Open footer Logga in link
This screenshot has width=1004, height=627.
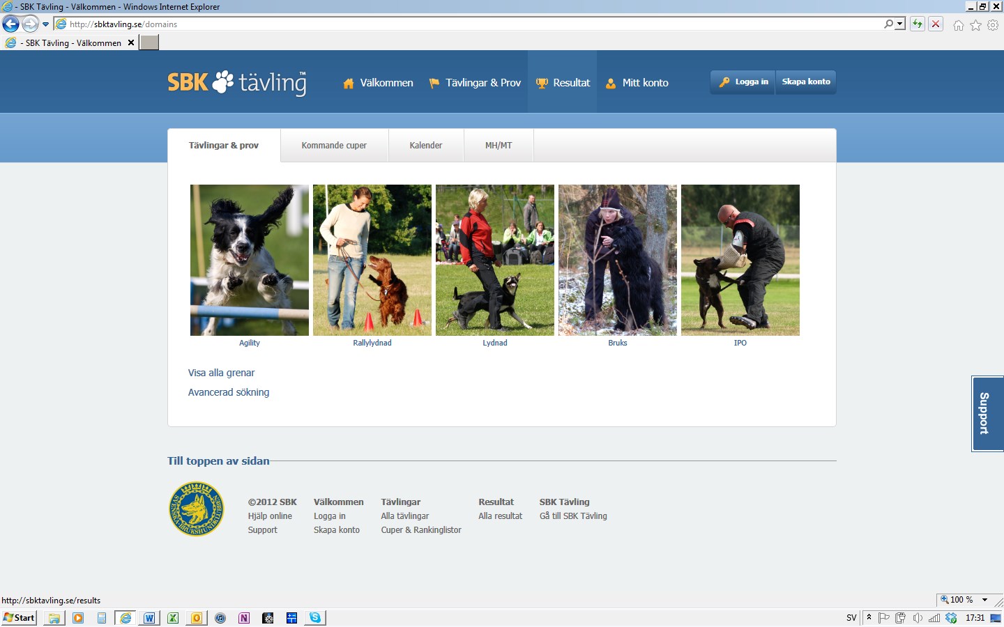pos(330,516)
